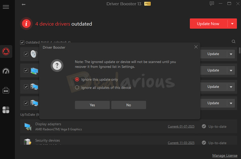Open the Boost speedometer sidebar icon
The height and width of the screenshot is (159, 241).
[x=6, y=71]
